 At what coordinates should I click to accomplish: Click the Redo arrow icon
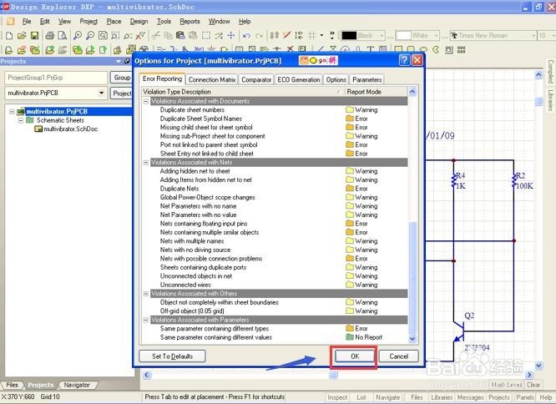pos(259,35)
